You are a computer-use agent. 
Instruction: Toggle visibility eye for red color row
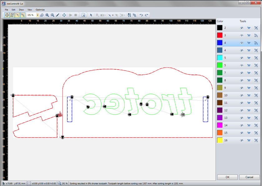[x=241, y=36]
